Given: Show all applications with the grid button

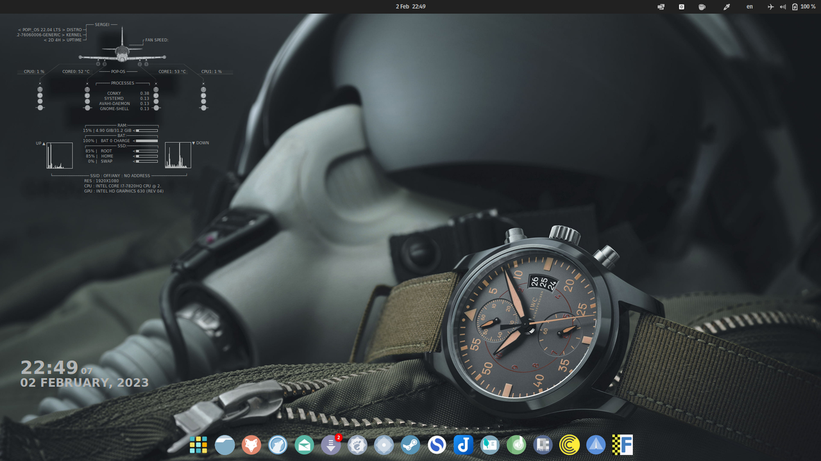Looking at the screenshot, I should (x=199, y=445).
